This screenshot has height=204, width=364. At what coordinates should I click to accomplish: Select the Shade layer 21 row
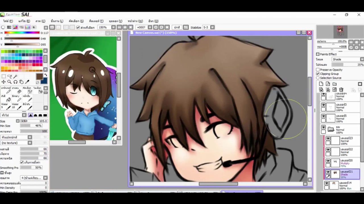pyautogui.click(x=342, y=174)
